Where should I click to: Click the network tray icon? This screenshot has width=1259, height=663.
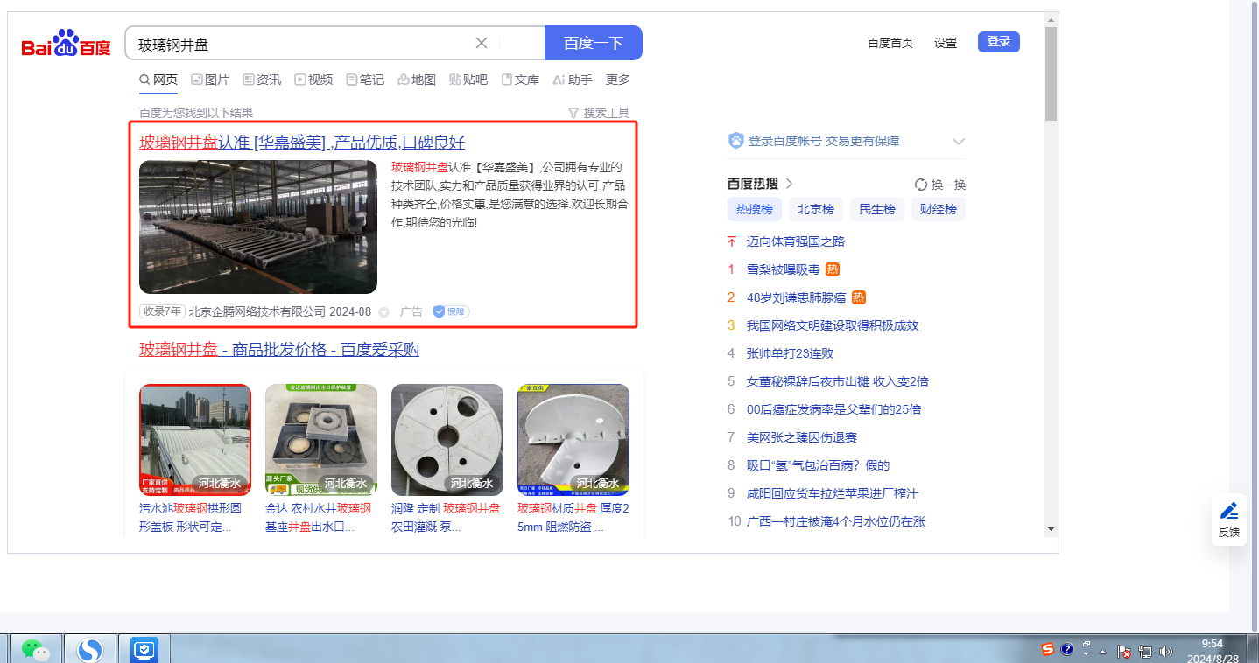pyautogui.click(x=1145, y=652)
